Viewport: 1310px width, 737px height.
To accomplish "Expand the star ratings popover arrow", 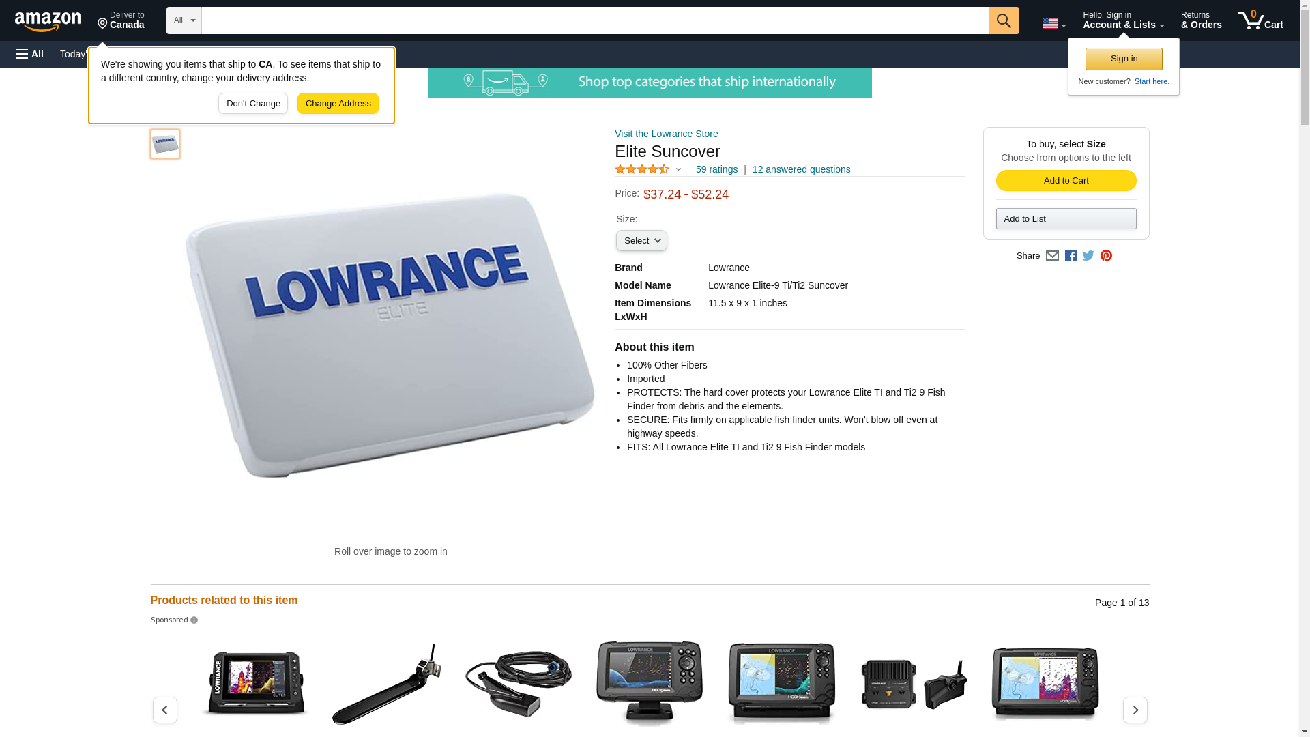I will 678,169.
